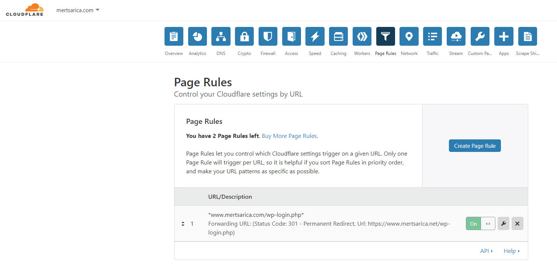
Task: Open the Crypto padlock icon
Action: click(x=244, y=37)
